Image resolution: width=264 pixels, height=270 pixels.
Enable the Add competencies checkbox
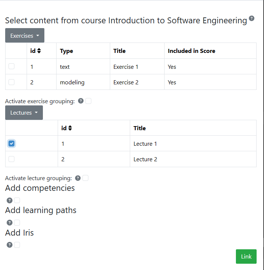[x=17, y=200]
